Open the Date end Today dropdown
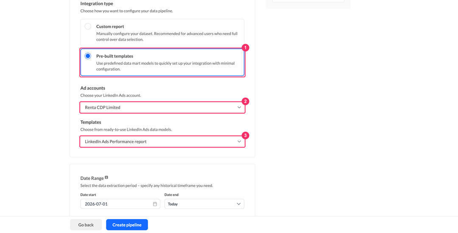The image size is (458, 233). tap(204, 204)
